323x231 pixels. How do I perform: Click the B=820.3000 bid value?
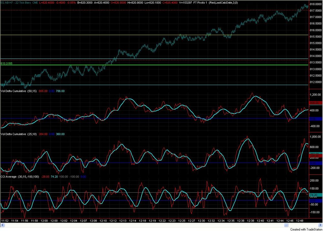click(x=85, y=3)
